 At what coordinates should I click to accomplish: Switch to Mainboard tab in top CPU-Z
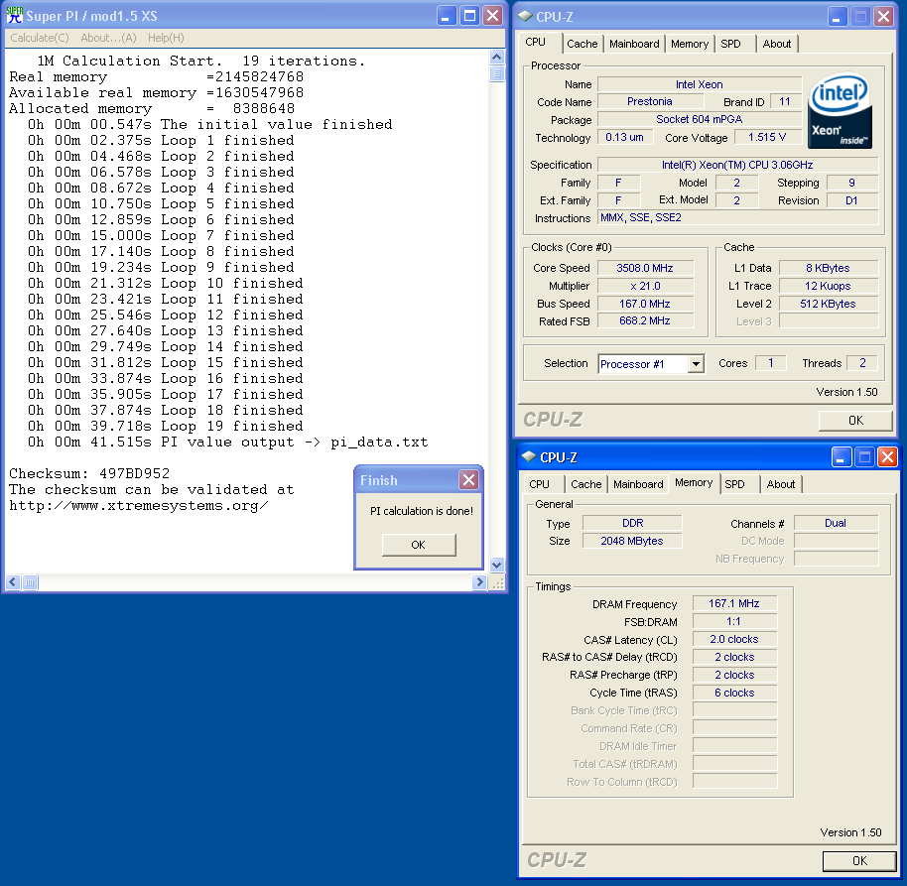(x=634, y=44)
